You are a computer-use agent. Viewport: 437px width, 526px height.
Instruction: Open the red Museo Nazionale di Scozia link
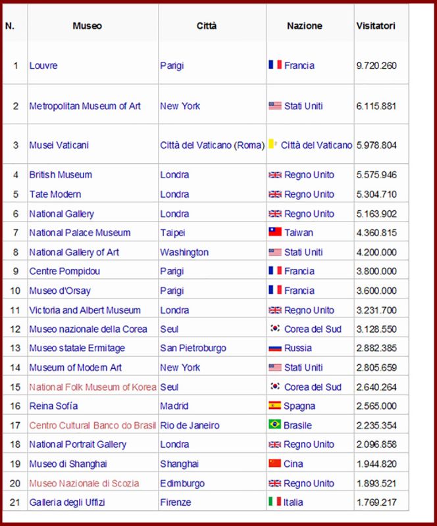click(84, 483)
